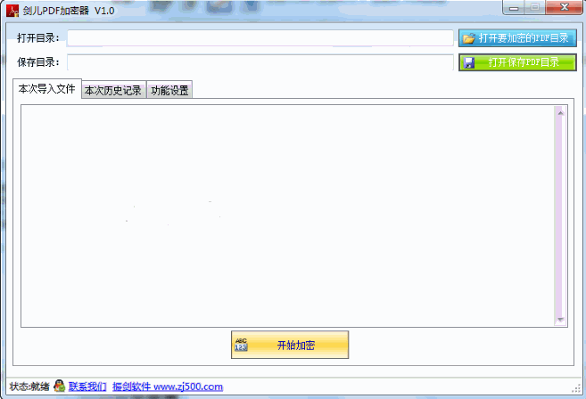The image size is (586, 399).
Task: Minimize the 剑儿PDF加密器 window
Action: 514,8
